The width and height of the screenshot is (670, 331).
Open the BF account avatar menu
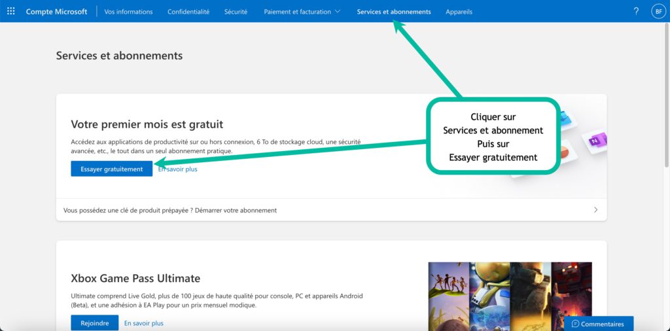tap(658, 11)
